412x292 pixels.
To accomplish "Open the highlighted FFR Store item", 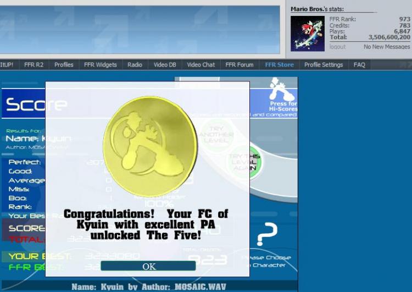I will coord(279,65).
